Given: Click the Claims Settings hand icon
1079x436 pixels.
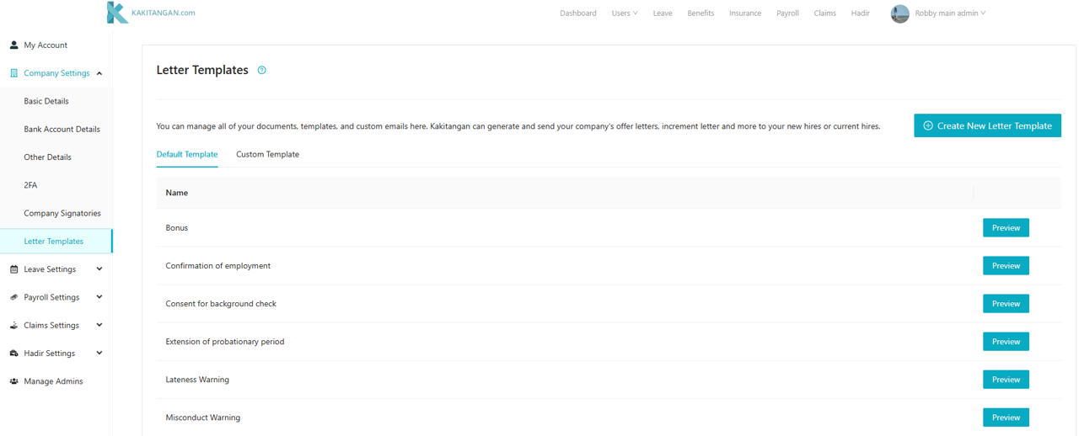Looking at the screenshot, I should coord(13,326).
